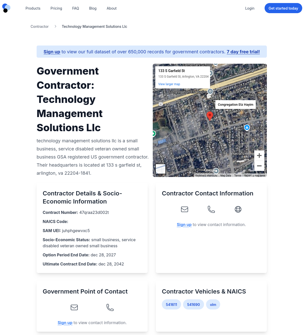Switch map layer via thumbnail
The image size is (305, 335).
(161, 169)
